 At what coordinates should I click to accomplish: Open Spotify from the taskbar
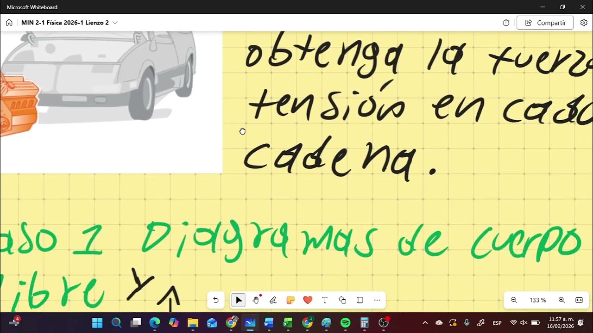pos(346,323)
